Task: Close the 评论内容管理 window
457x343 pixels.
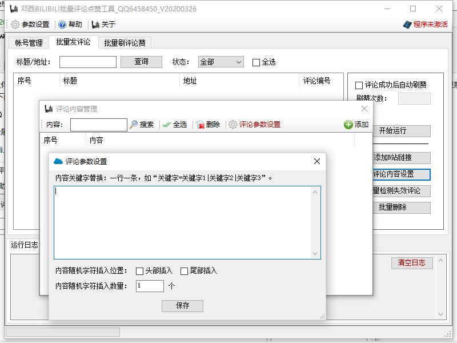Action: point(364,109)
